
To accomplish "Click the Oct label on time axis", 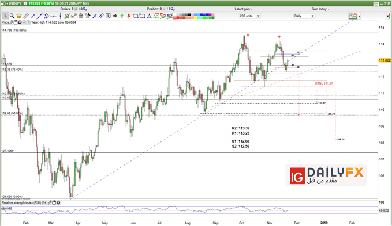I will (x=241, y=223).
